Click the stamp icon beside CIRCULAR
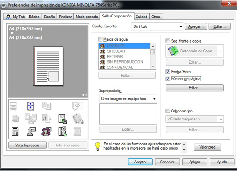This screenshot has width=237, height=171. pos(102,51)
